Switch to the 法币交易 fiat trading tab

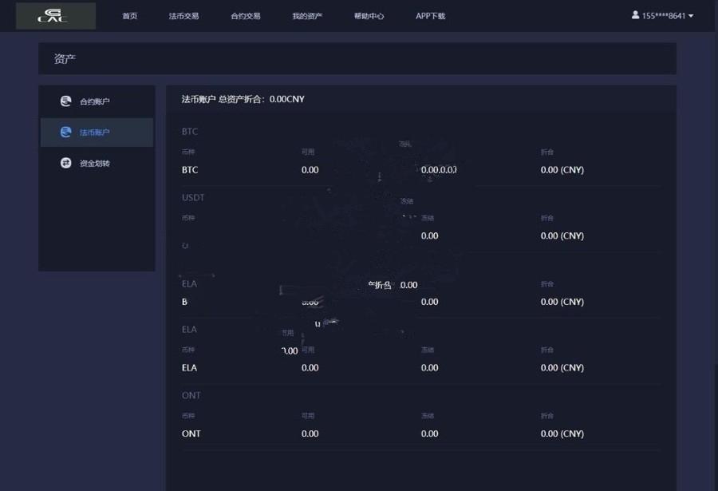coord(185,15)
